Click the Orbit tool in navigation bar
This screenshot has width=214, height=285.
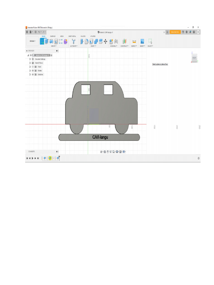[x=101, y=152]
